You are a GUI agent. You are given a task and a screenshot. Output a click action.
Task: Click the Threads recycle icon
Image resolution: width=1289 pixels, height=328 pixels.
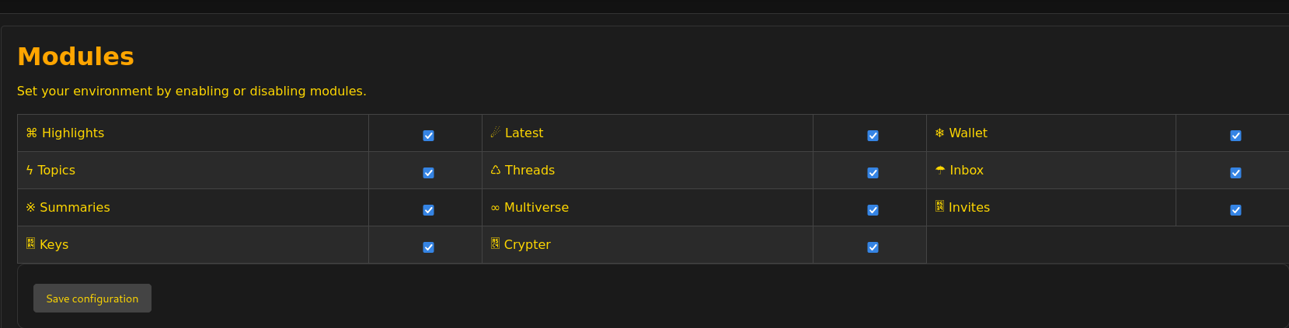click(495, 171)
